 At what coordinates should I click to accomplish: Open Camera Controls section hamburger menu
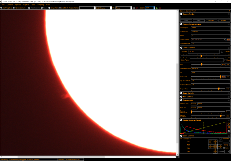coord(229,48)
